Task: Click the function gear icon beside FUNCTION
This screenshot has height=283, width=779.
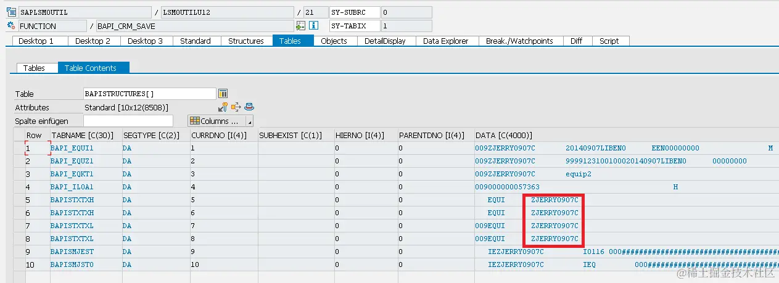Action: point(11,26)
